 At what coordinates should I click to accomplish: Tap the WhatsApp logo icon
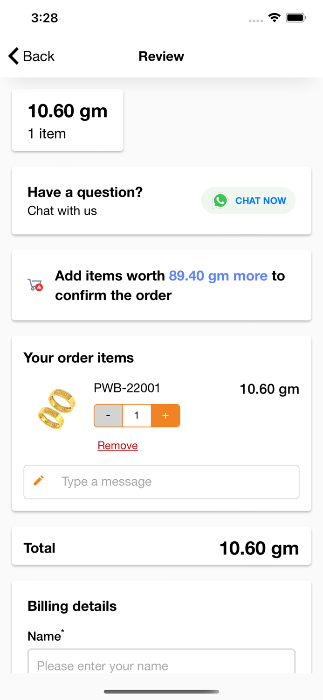(220, 201)
